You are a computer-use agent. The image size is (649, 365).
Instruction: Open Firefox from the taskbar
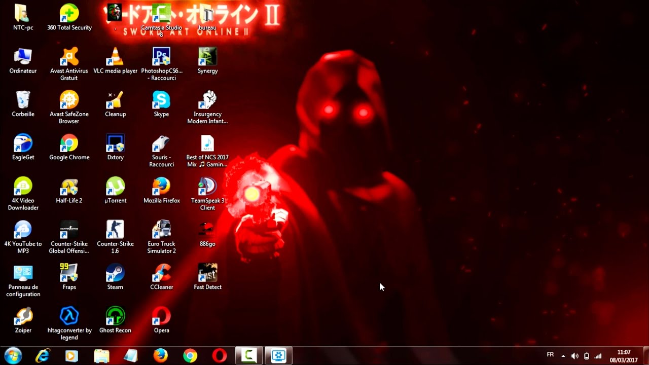[161, 356]
